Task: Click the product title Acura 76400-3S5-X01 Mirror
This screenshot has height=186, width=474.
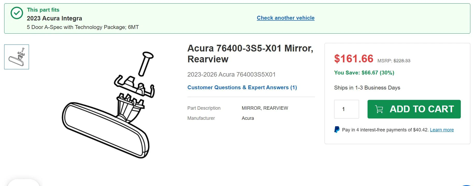Action: click(x=250, y=48)
